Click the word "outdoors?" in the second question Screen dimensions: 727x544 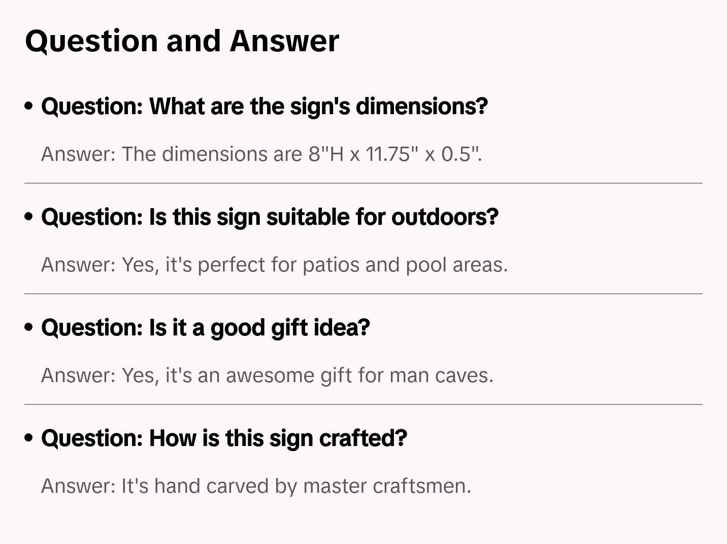pyautogui.click(x=445, y=217)
